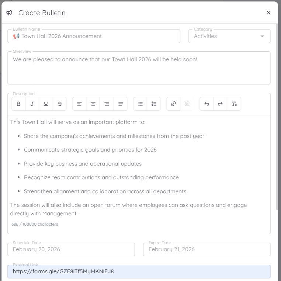Align description text to the left

click(x=79, y=104)
